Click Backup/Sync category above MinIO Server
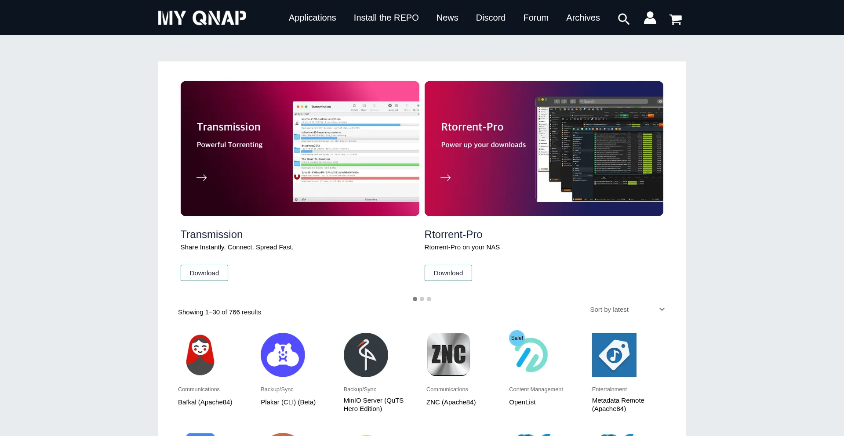Screen dimensions: 844x436 pyautogui.click(x=360, y=389)
